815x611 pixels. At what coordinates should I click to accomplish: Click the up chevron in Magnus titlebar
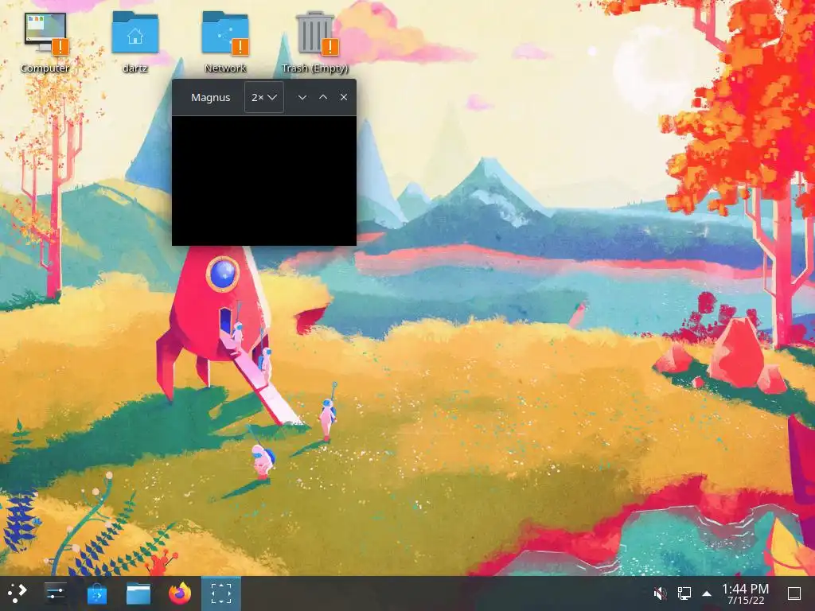[323, 97]
